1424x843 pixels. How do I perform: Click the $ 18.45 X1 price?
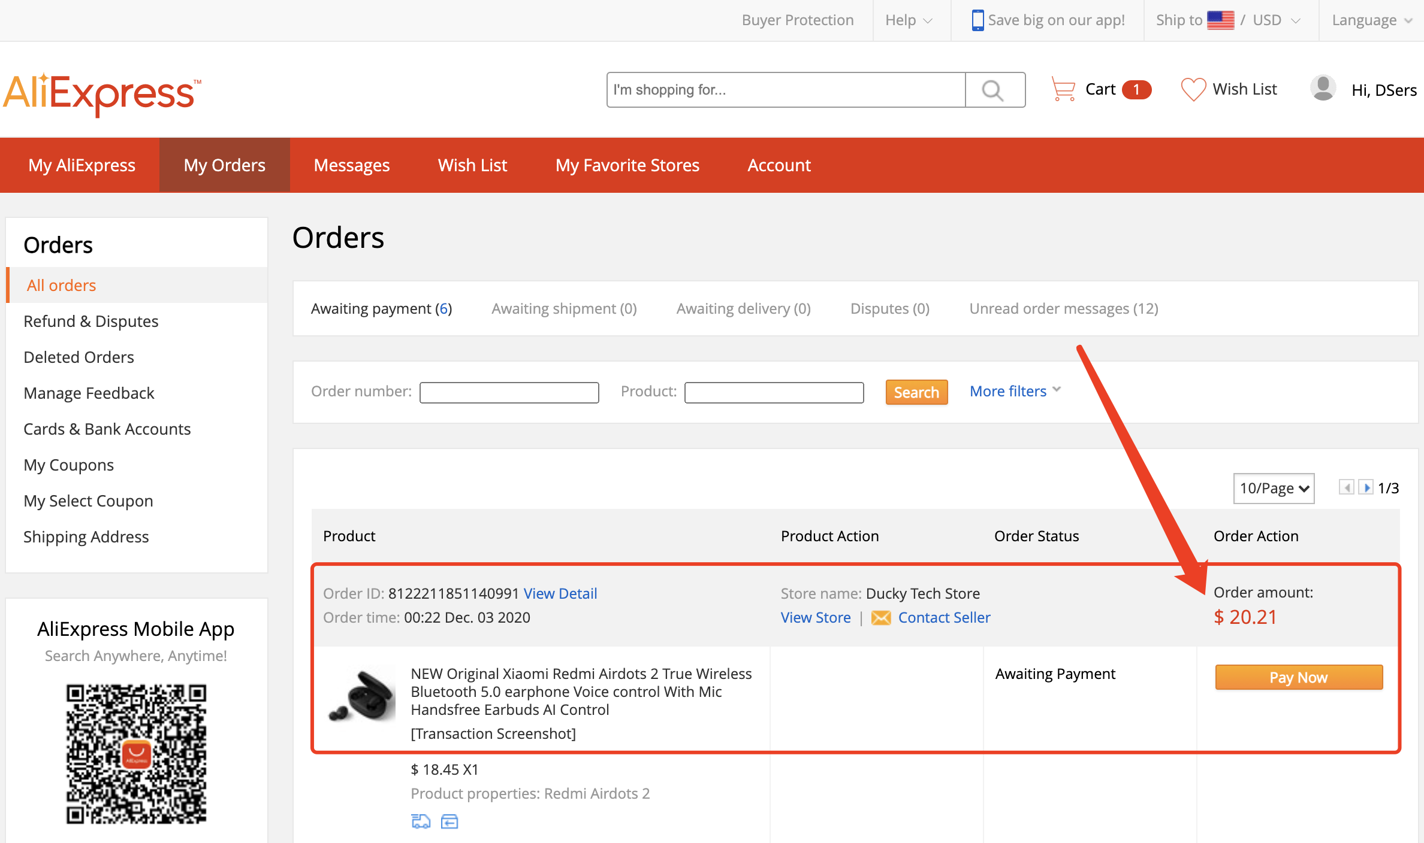[x=444, y=769]
